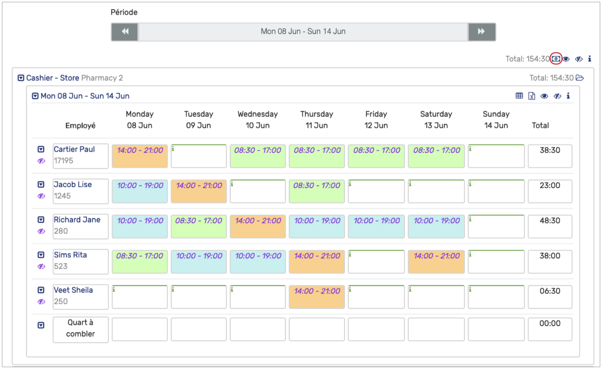This screenshot has height=370, width=604.
Task: Collapse the Cashier - Store section
Action: tap(21, 78)
